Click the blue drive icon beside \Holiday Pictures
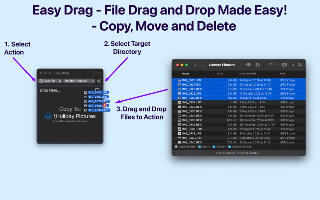Screen dimensions: 320x200 click(48, 116)
